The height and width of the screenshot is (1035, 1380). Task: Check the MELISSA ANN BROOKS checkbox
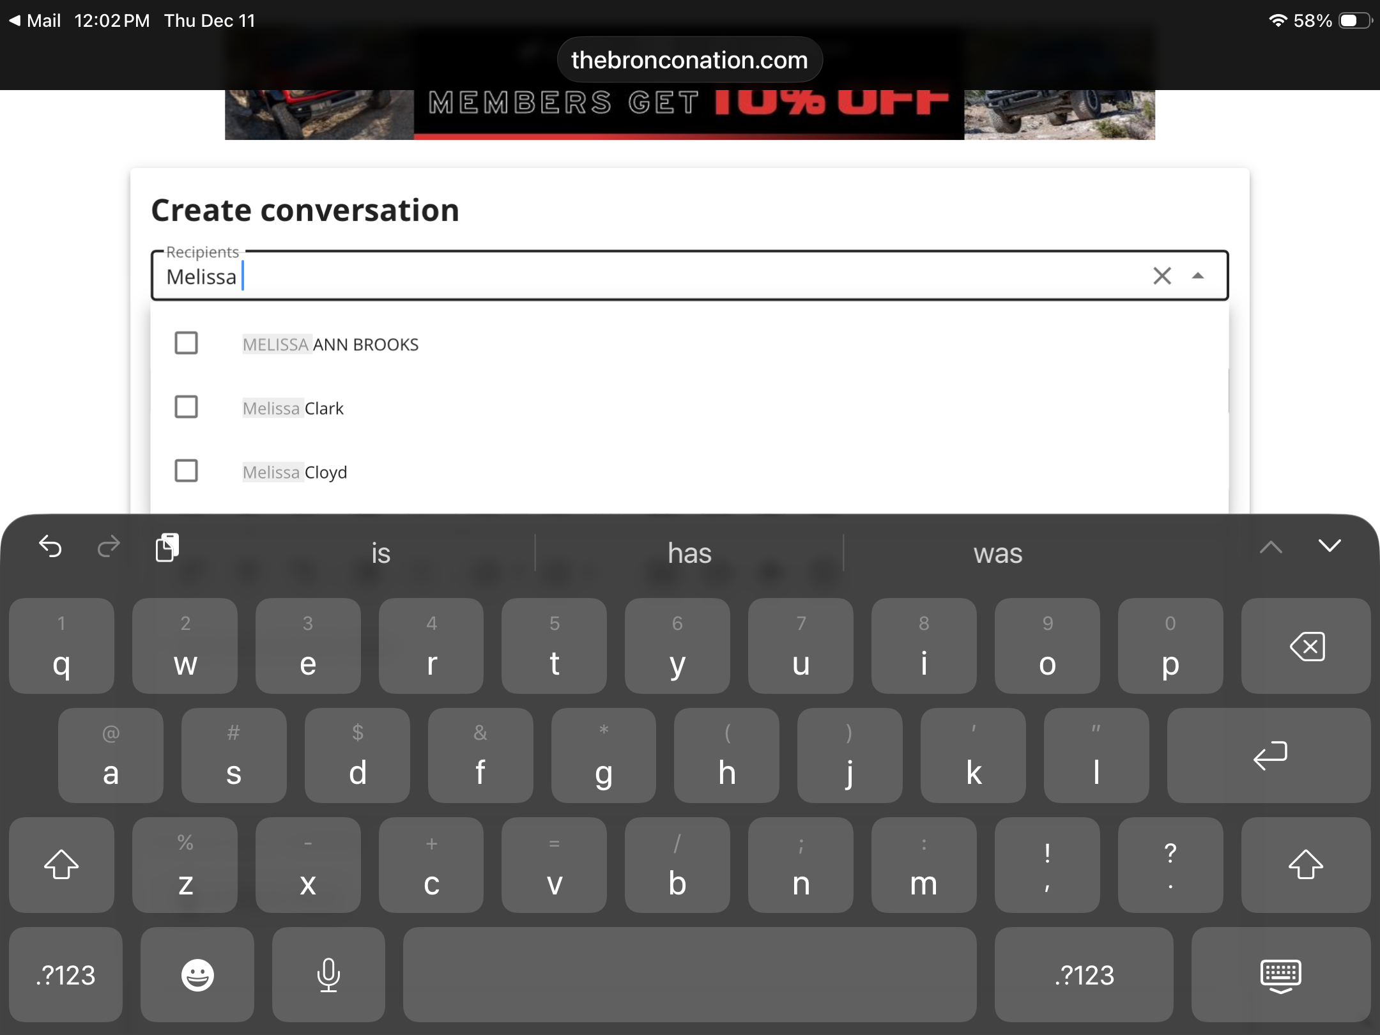pyautogui.click(x=186, y=343)
